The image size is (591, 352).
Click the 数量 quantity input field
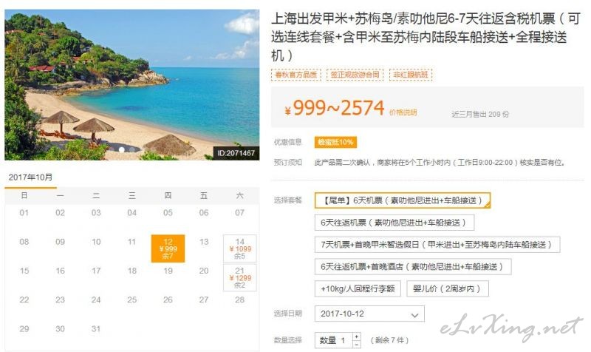[x=334, y=340]
